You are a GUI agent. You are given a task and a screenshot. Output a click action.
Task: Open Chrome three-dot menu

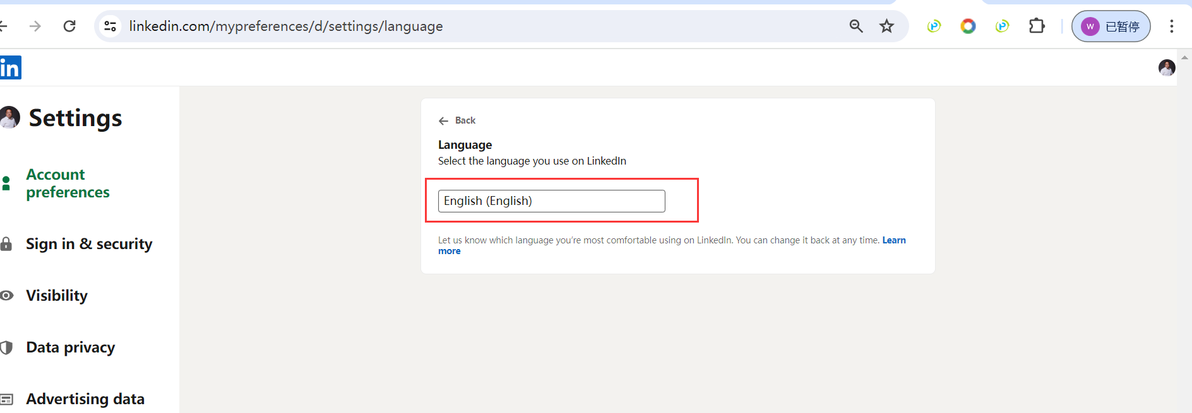(1172, 26)
